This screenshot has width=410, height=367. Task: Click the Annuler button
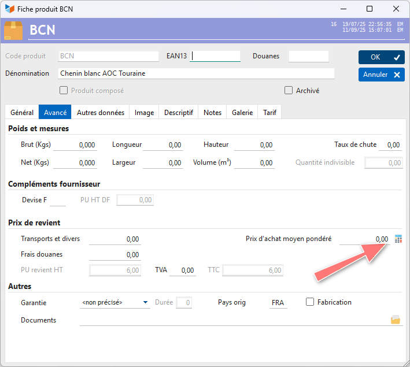[381, 75]
